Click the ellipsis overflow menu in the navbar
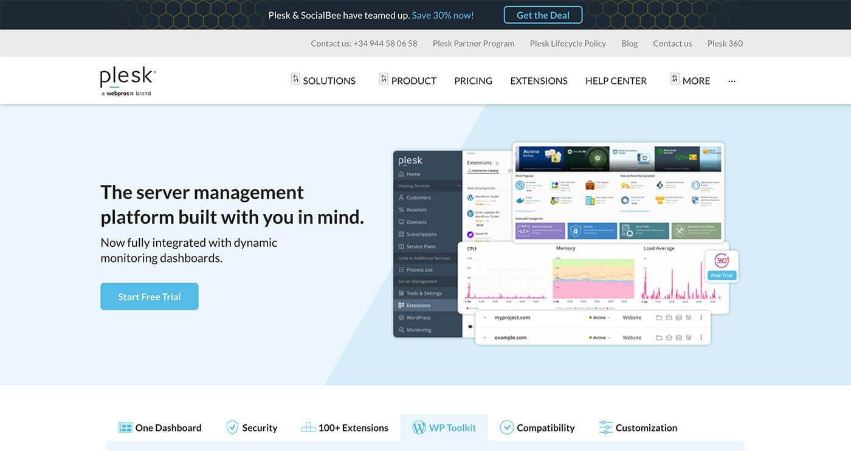Image resolution: width=851 pixels, height=451 pixels. (x=732, y=81)
